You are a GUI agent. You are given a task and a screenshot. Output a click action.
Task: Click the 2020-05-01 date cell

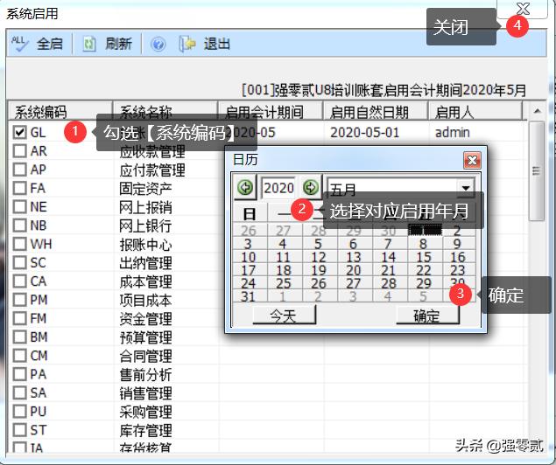365,133
